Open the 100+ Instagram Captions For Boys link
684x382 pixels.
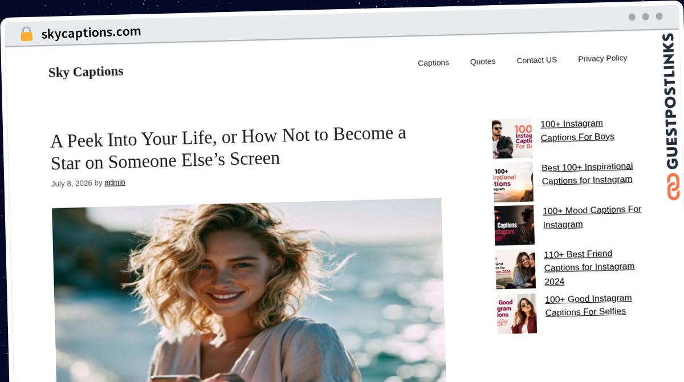pos(577,130)
